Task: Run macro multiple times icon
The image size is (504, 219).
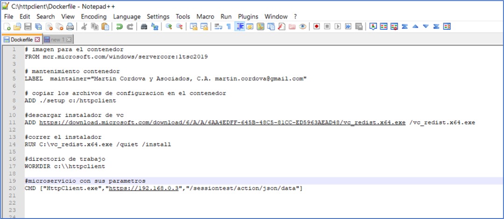Action: (348, 27)
